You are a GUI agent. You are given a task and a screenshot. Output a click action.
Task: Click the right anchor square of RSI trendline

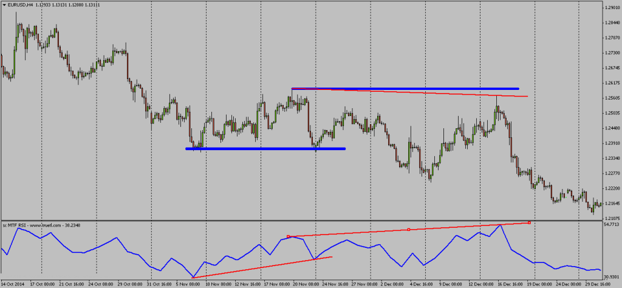[x=529, y=222]
